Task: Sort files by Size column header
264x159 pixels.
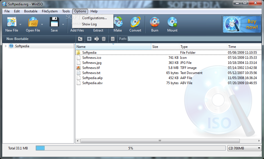Action: [165, 46]
